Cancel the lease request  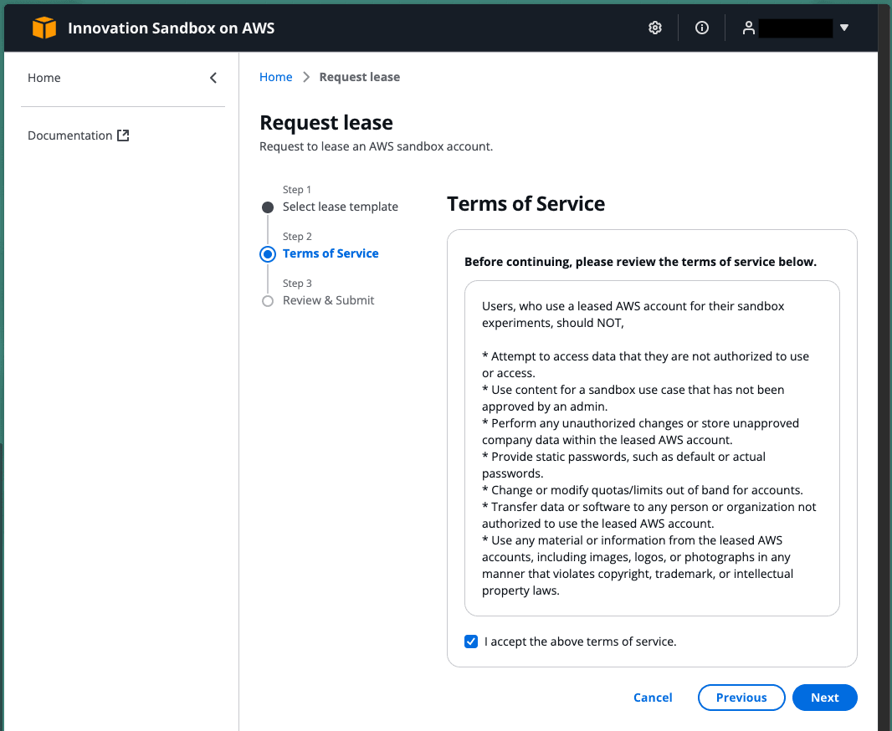coord(653,698)
